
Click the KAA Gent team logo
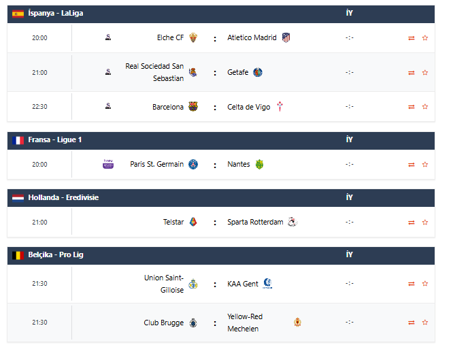267,284
